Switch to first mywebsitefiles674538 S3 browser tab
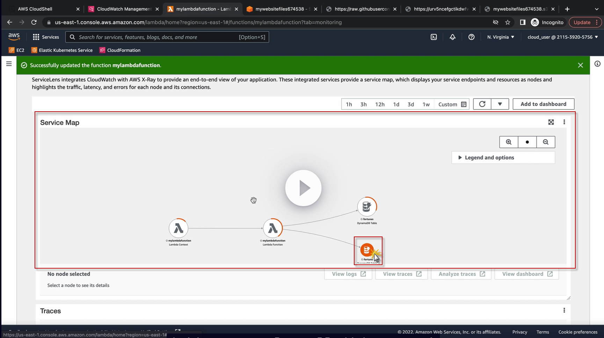This screenshot has height=338, width=604. pyautogui.click(x=282, y=9)
